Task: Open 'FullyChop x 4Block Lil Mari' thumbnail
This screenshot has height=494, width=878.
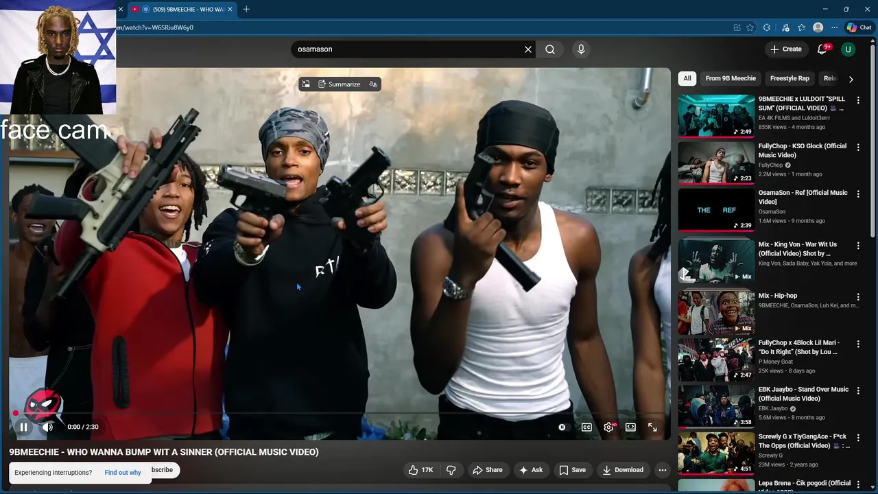Action: click(x=716, y=360)
